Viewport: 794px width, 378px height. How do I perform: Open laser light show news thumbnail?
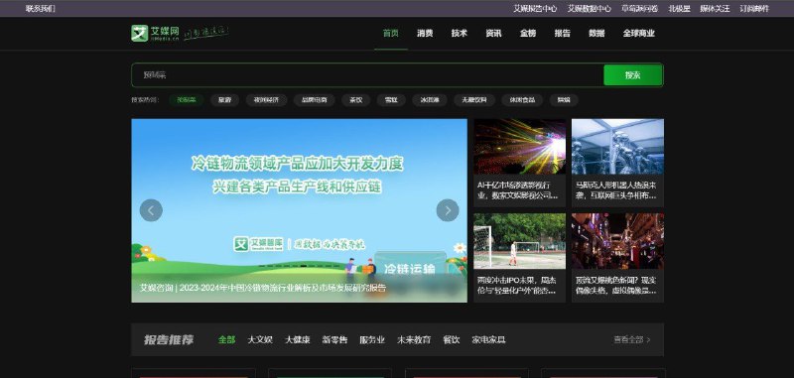coord(519,147)
